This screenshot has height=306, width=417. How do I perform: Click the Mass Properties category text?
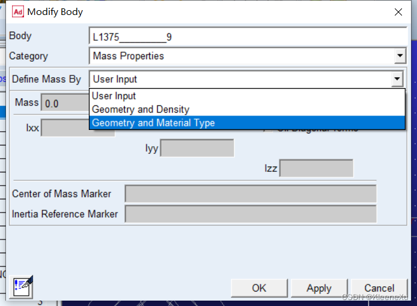pos(128,56)
